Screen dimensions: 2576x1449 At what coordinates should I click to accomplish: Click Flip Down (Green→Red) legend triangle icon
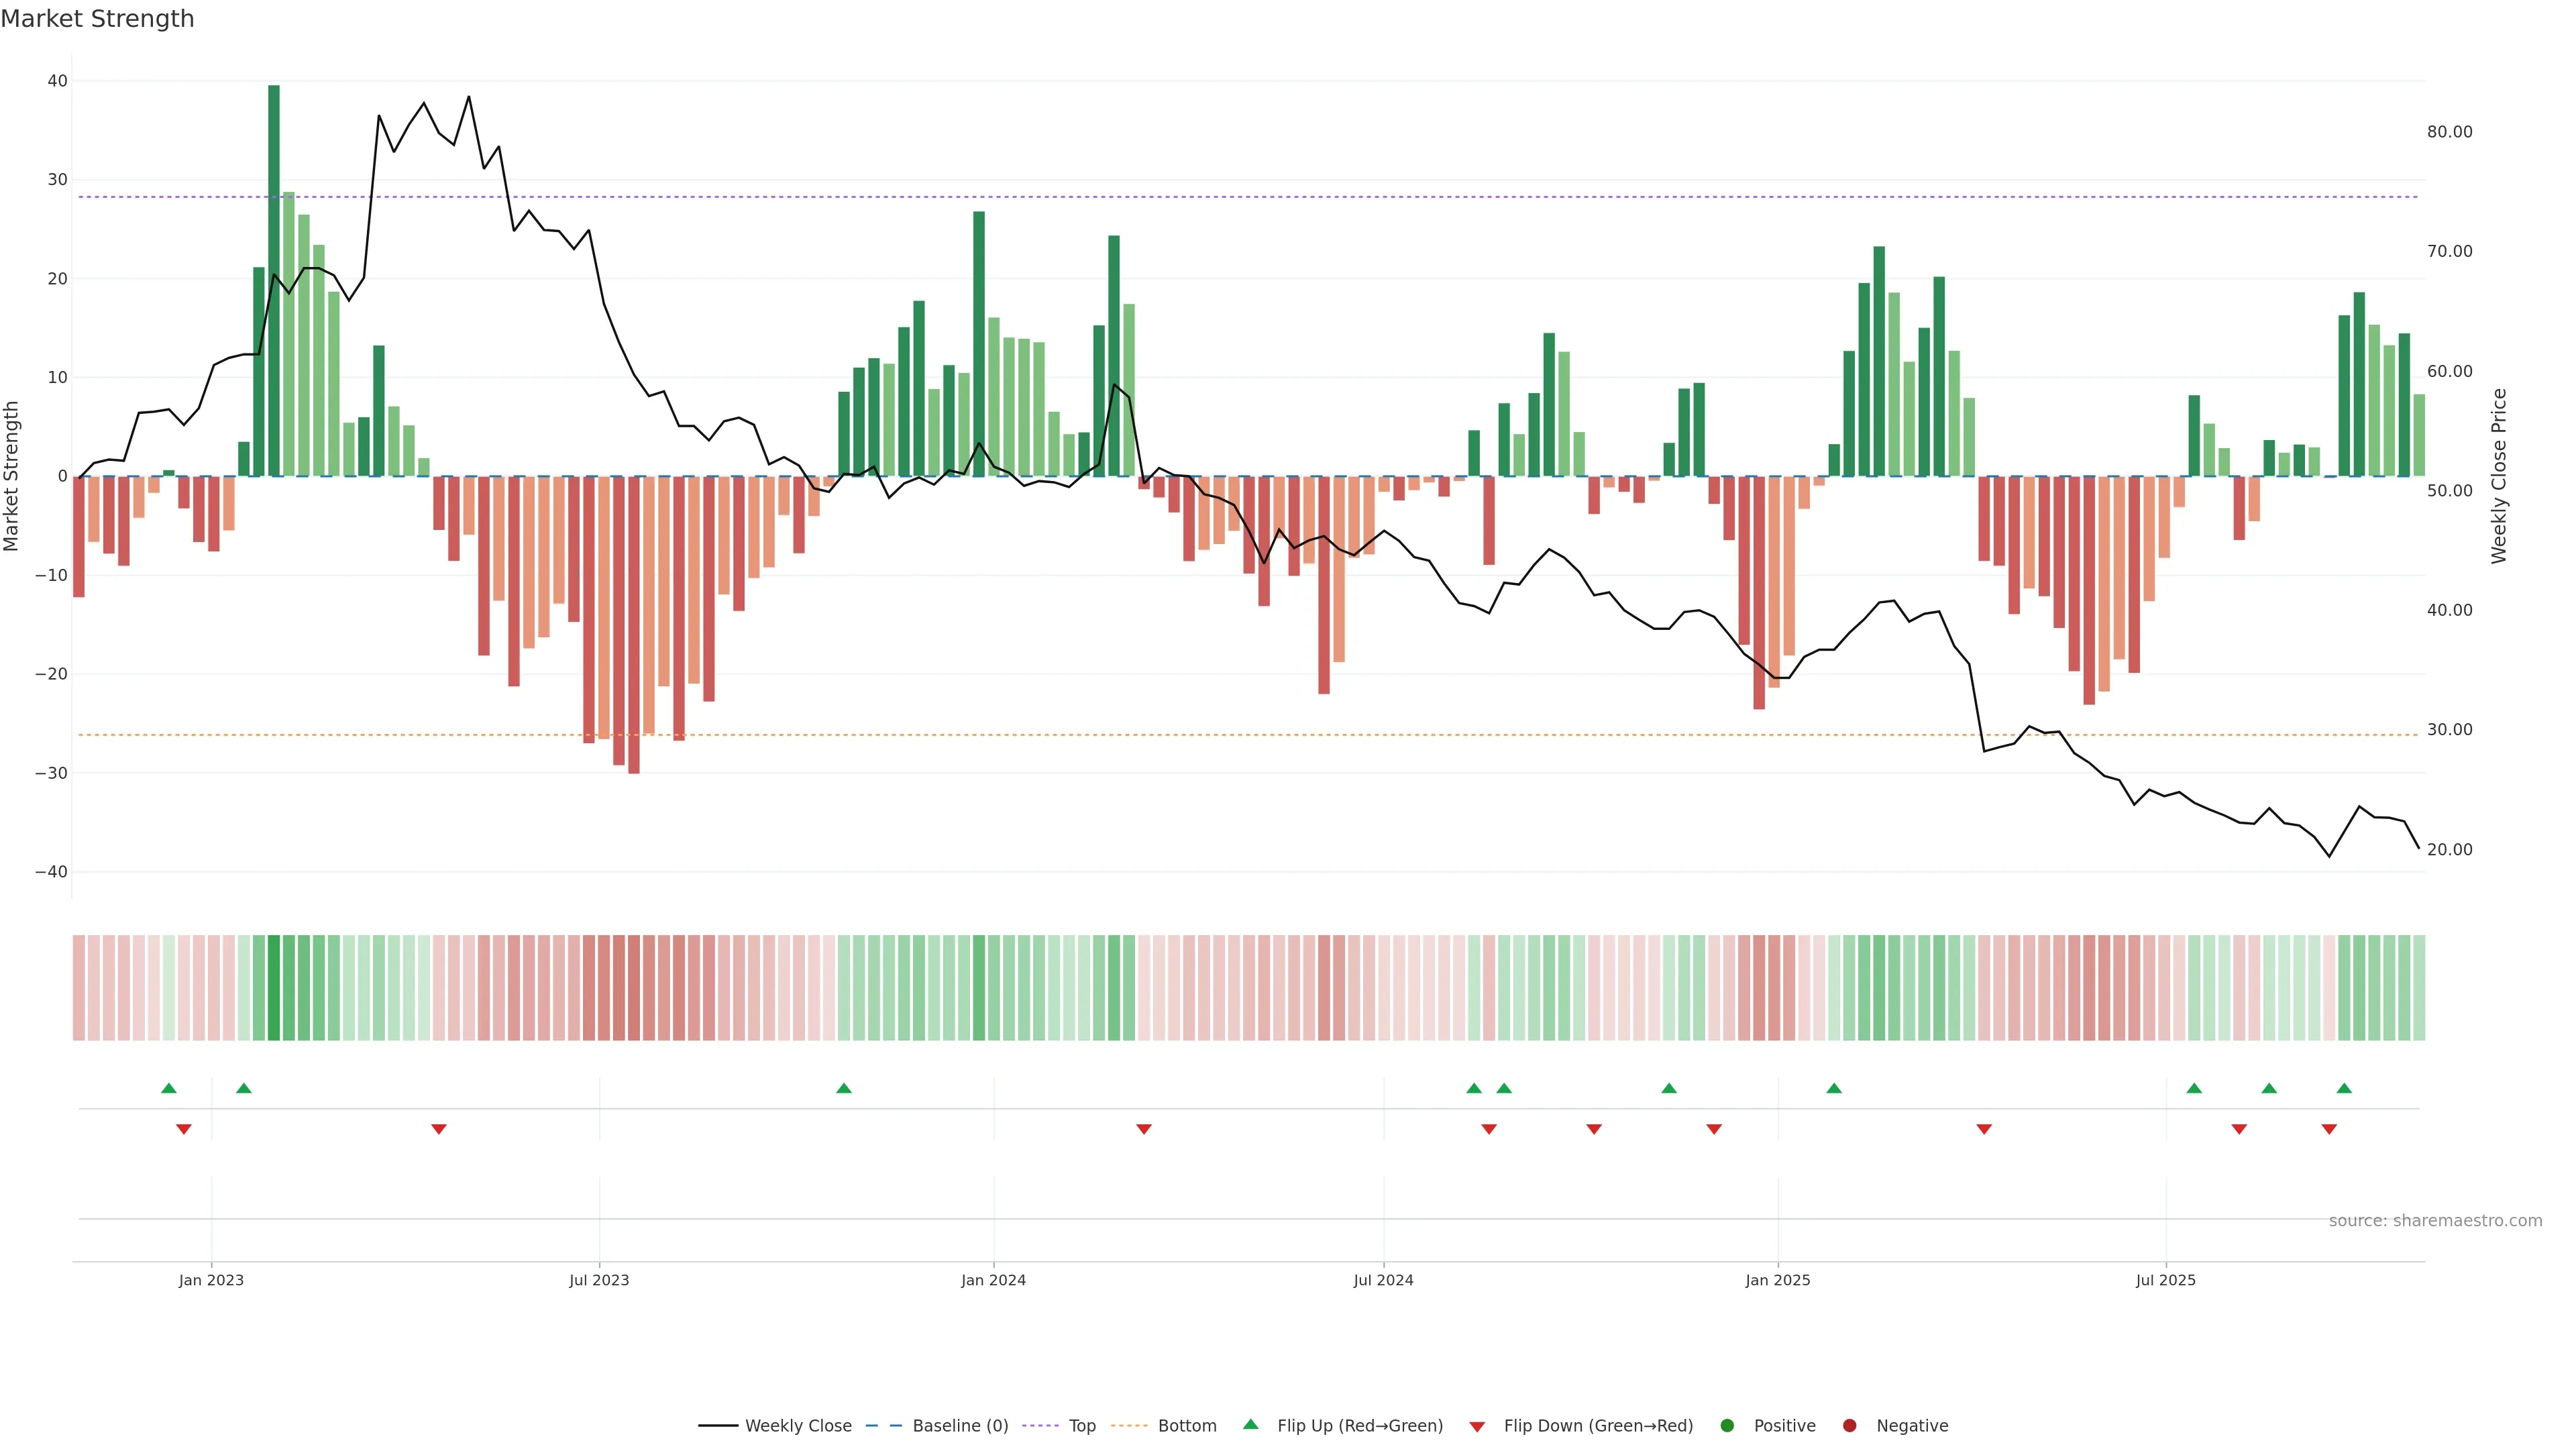(x=1477, y=1427)
